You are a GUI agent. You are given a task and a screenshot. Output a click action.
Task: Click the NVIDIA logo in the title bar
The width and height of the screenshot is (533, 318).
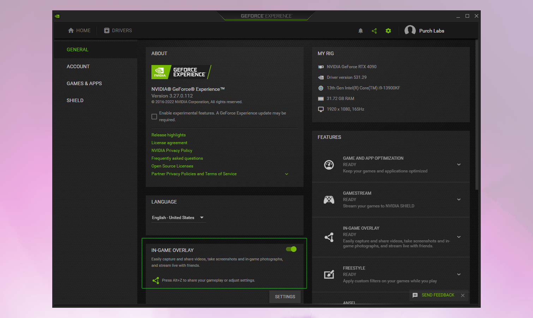point(57,16)
